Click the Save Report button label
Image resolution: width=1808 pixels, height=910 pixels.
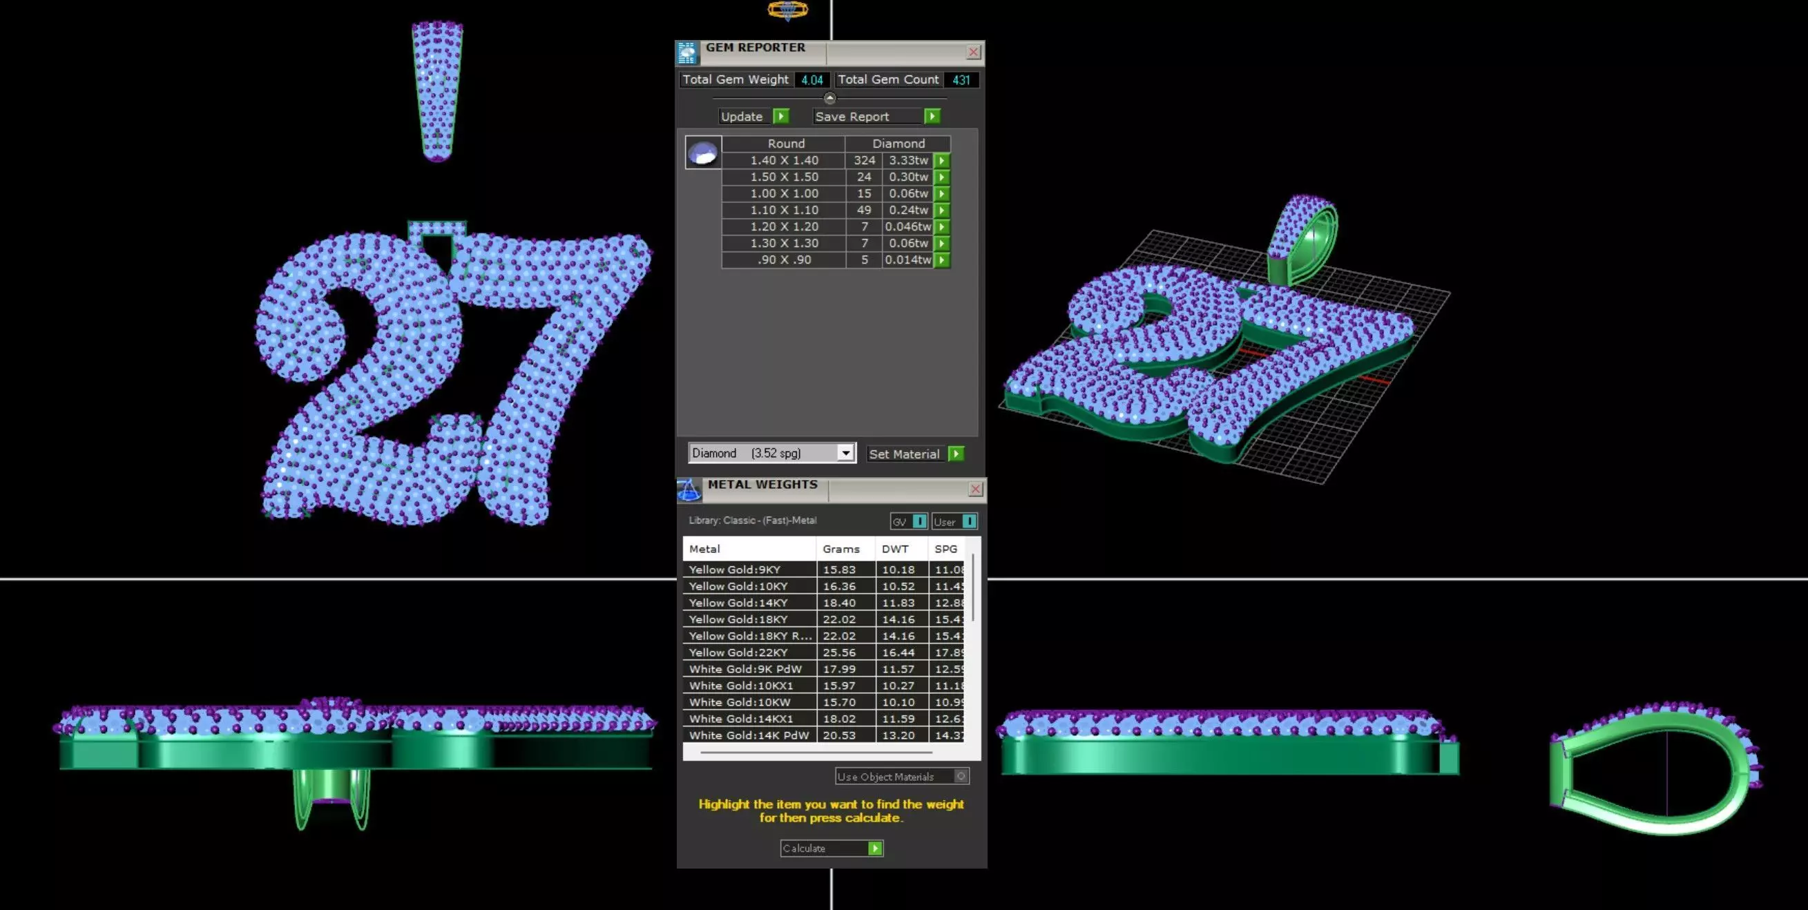(852, 117)
